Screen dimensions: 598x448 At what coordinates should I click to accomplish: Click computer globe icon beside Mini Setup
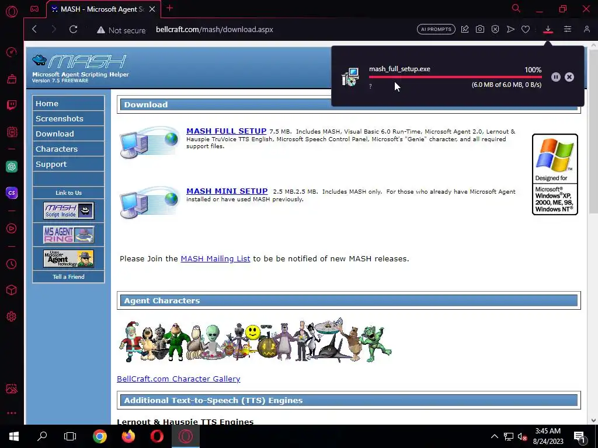click(x=149, y=202)
